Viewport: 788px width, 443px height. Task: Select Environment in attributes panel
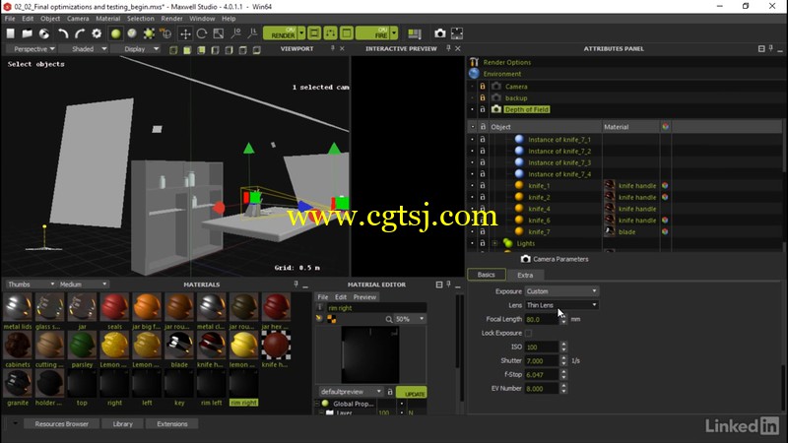(x=502, y=74)
